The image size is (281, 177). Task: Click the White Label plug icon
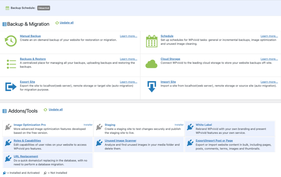[190, 127]
